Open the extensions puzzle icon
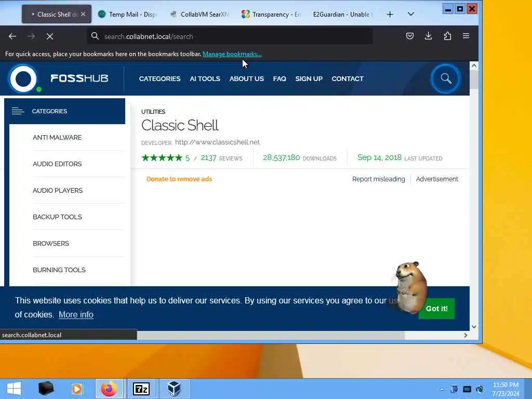This screenshot has height=399, width=532. (447, 36)
